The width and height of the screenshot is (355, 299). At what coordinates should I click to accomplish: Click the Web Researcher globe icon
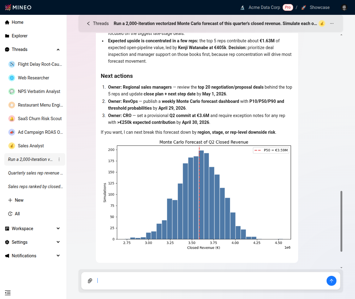click(12, 78)
